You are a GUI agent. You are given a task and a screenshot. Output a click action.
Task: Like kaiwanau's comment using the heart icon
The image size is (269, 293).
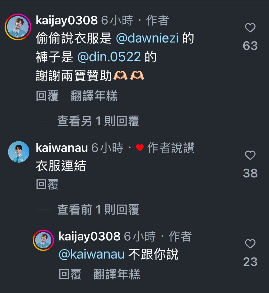250,155
